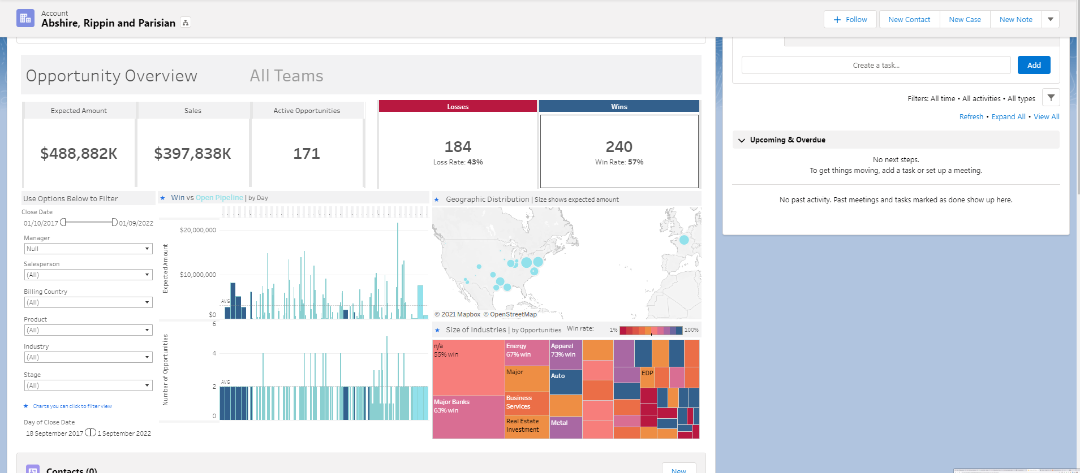Image resolution: width=1080 pixels, height=473 pixels.
Task: Click the Contacts list icon
Action: point(33,469)
